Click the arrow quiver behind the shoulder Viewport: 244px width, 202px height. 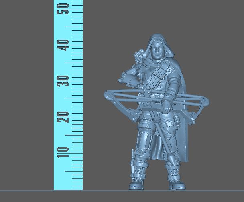tap(138, 55)
